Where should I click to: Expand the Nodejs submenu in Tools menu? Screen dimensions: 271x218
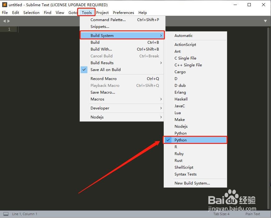[122, 117]
